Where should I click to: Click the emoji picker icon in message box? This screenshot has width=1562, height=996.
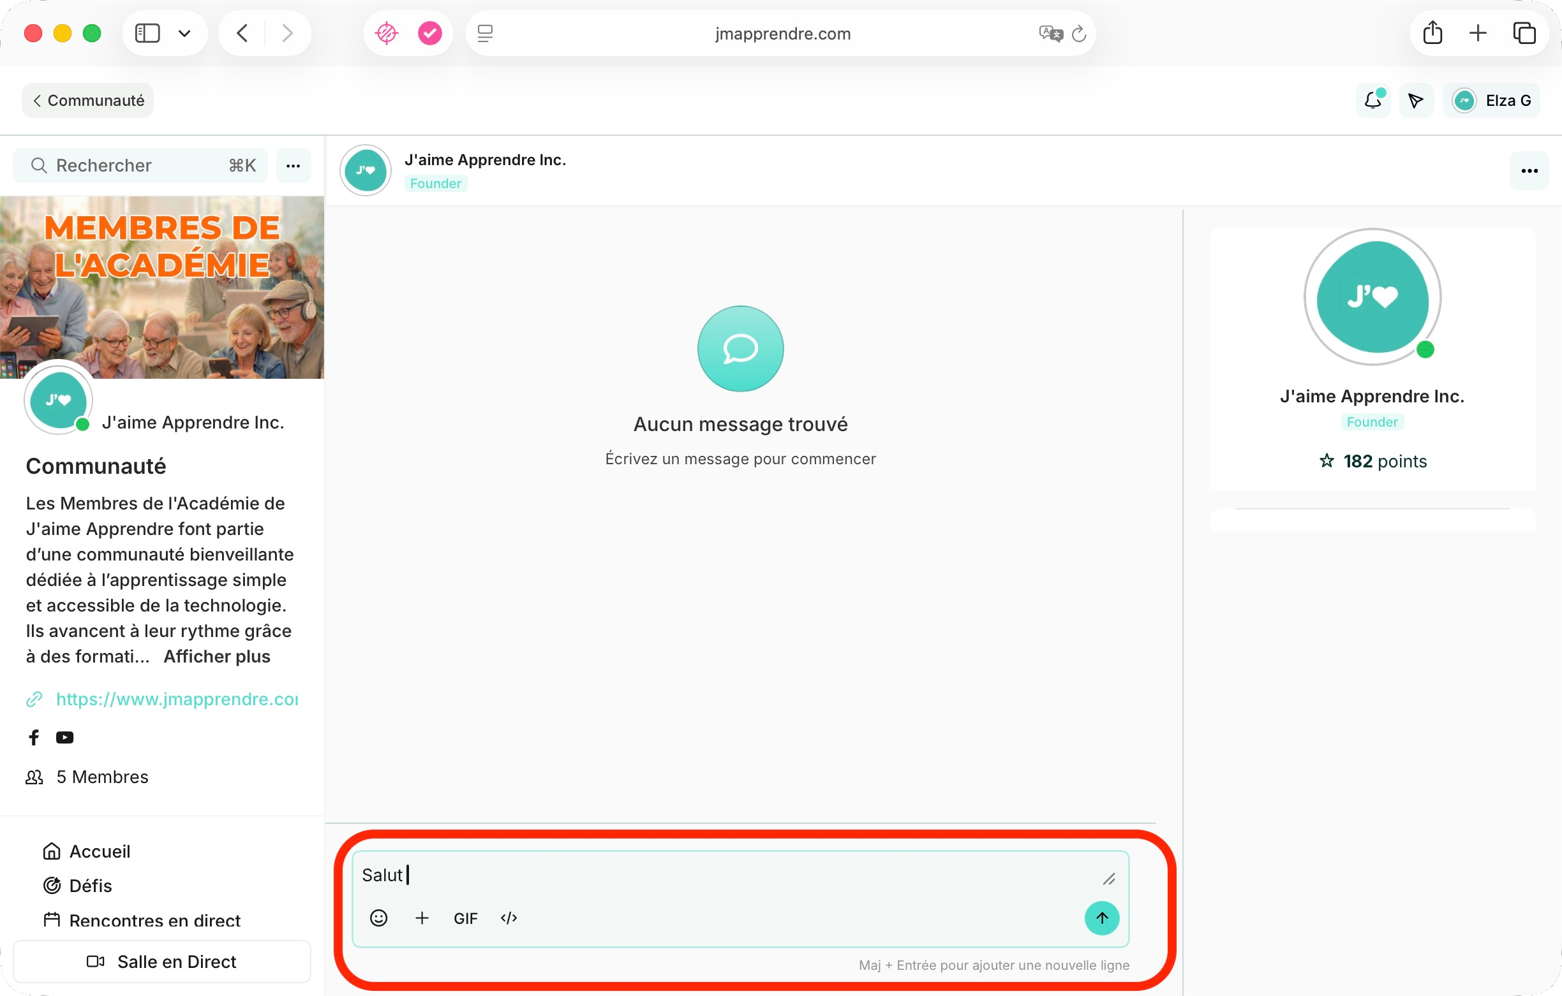coord(379,918)
